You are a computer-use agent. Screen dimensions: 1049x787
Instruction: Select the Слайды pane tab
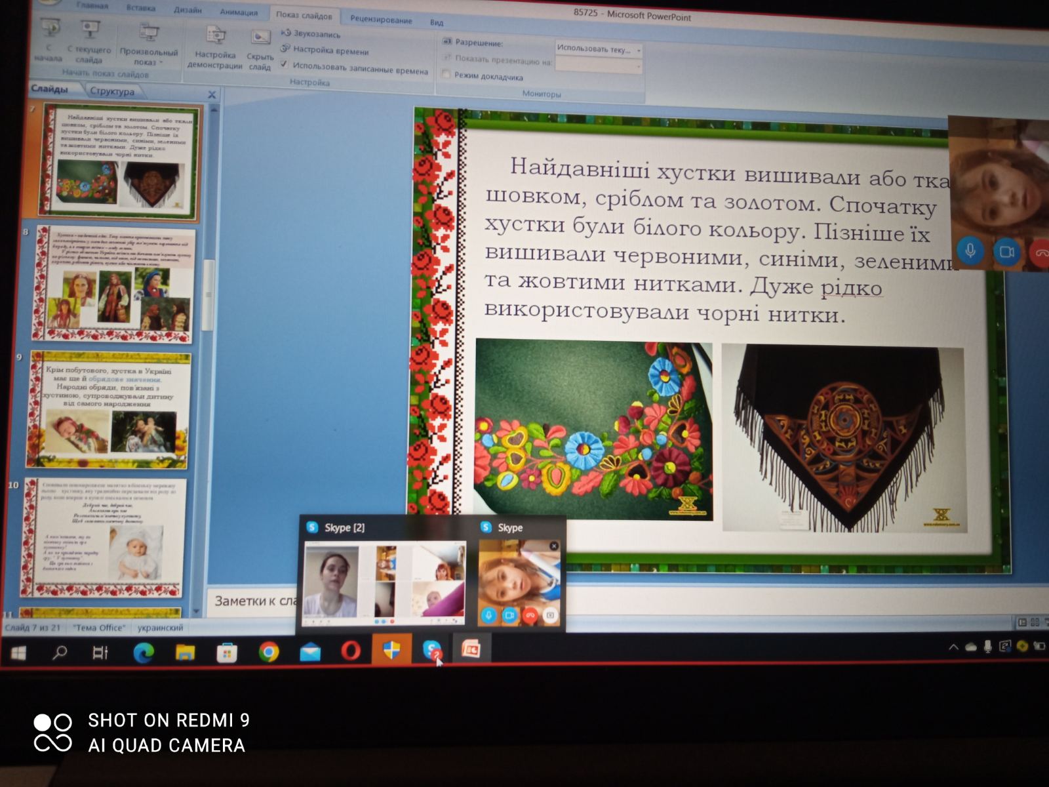point(50,88)
